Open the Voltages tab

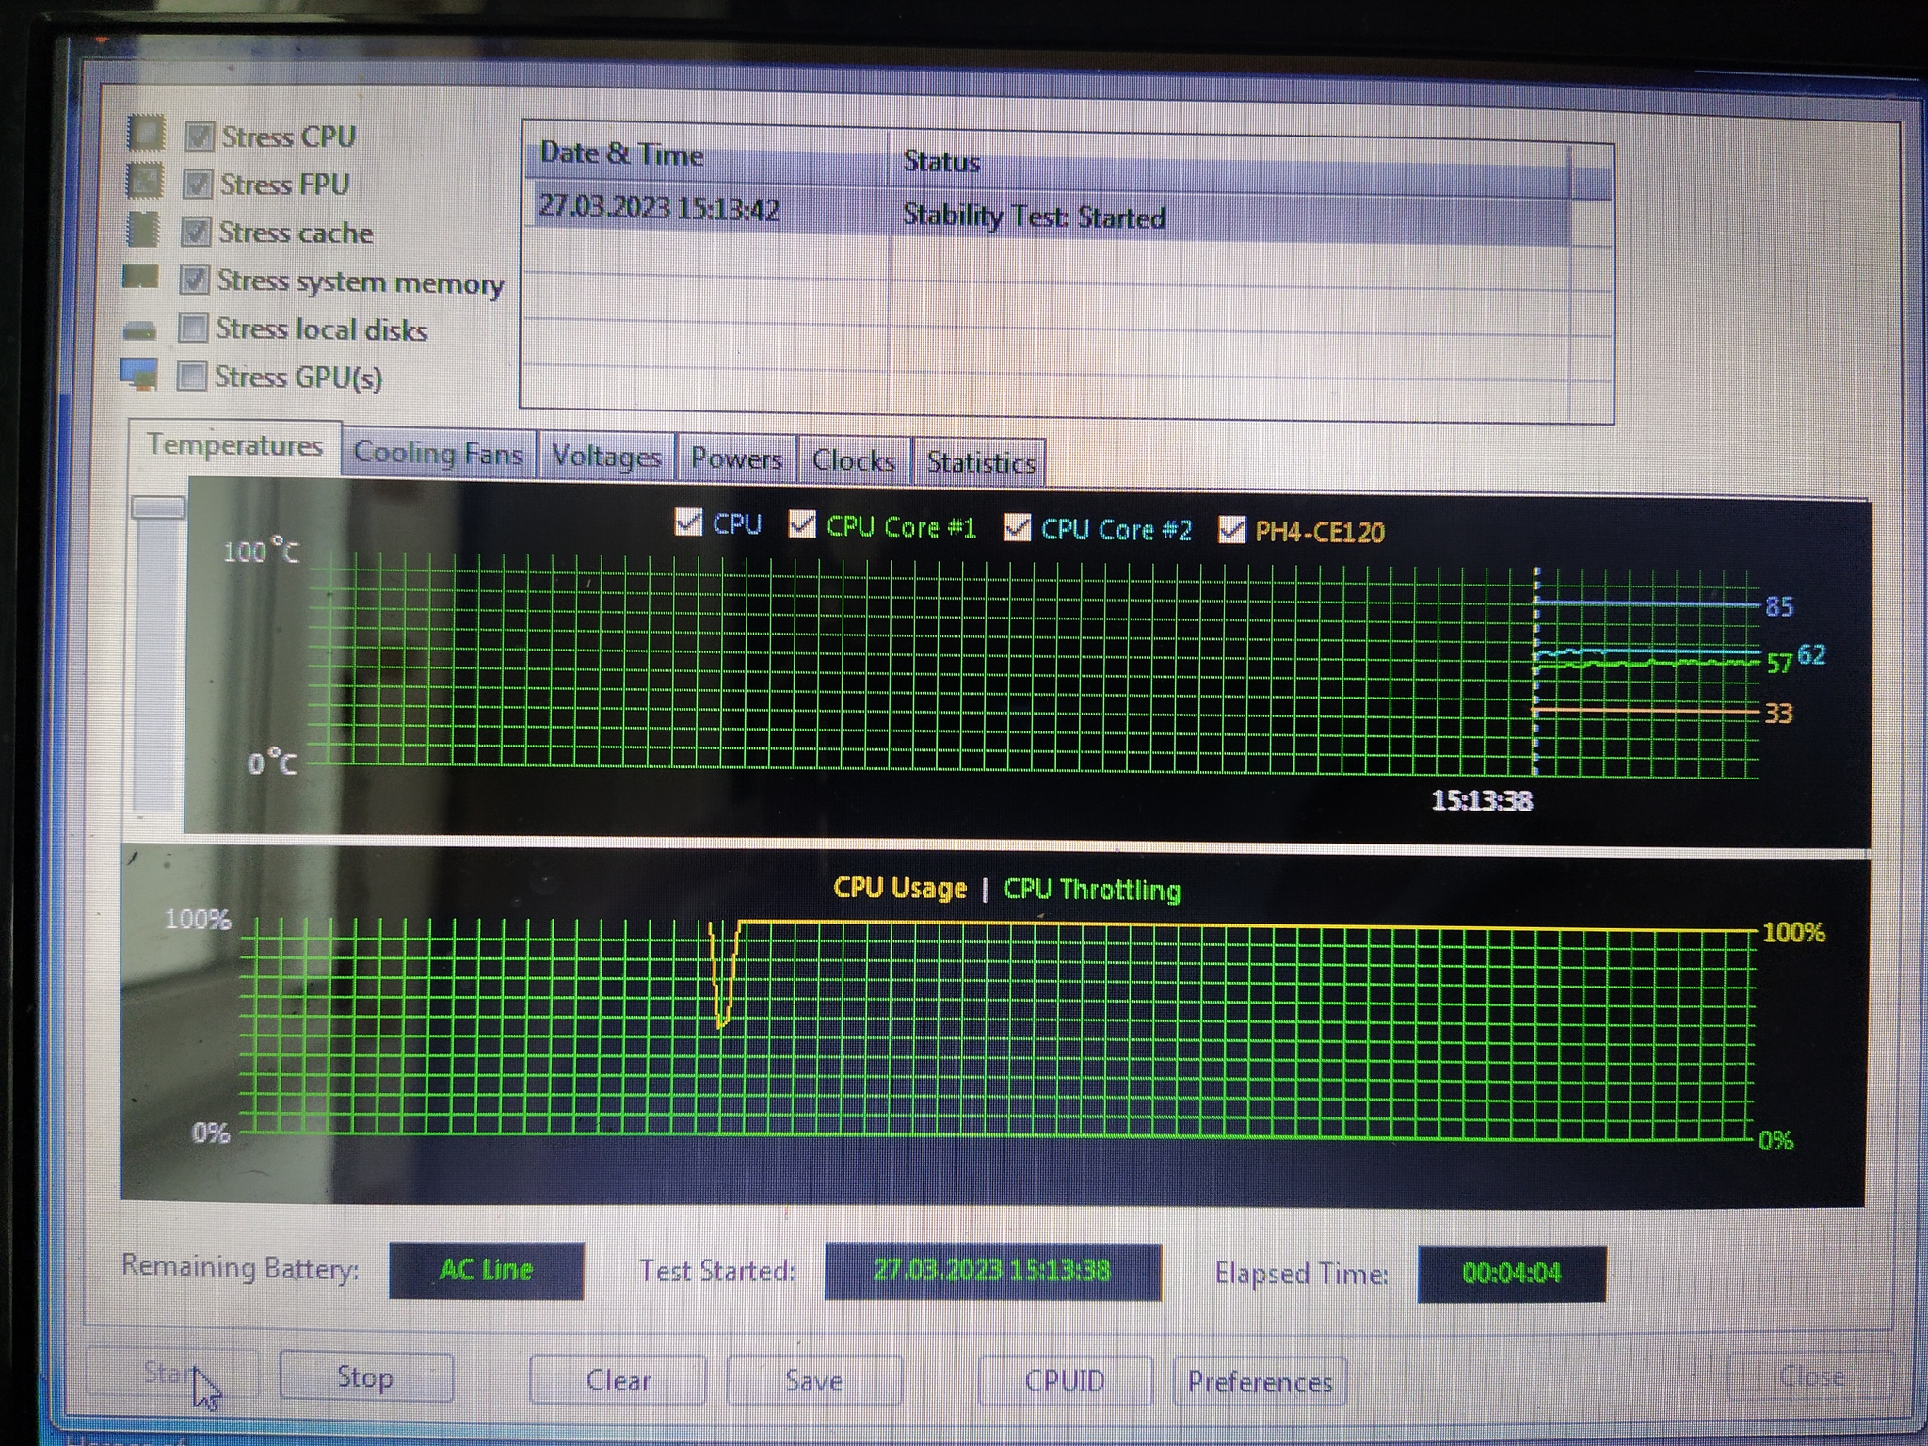606,457
